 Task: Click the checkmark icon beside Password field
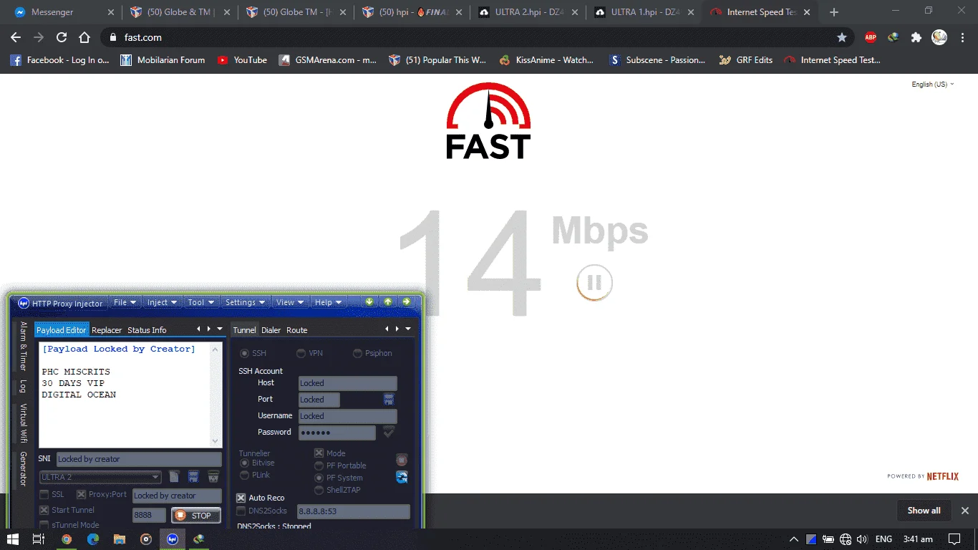[x=389, y=432]
